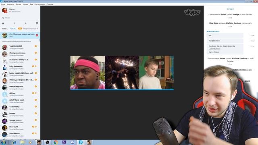
Task: Open the Skype menu in menu bar
Action: (x=3, y=4)
